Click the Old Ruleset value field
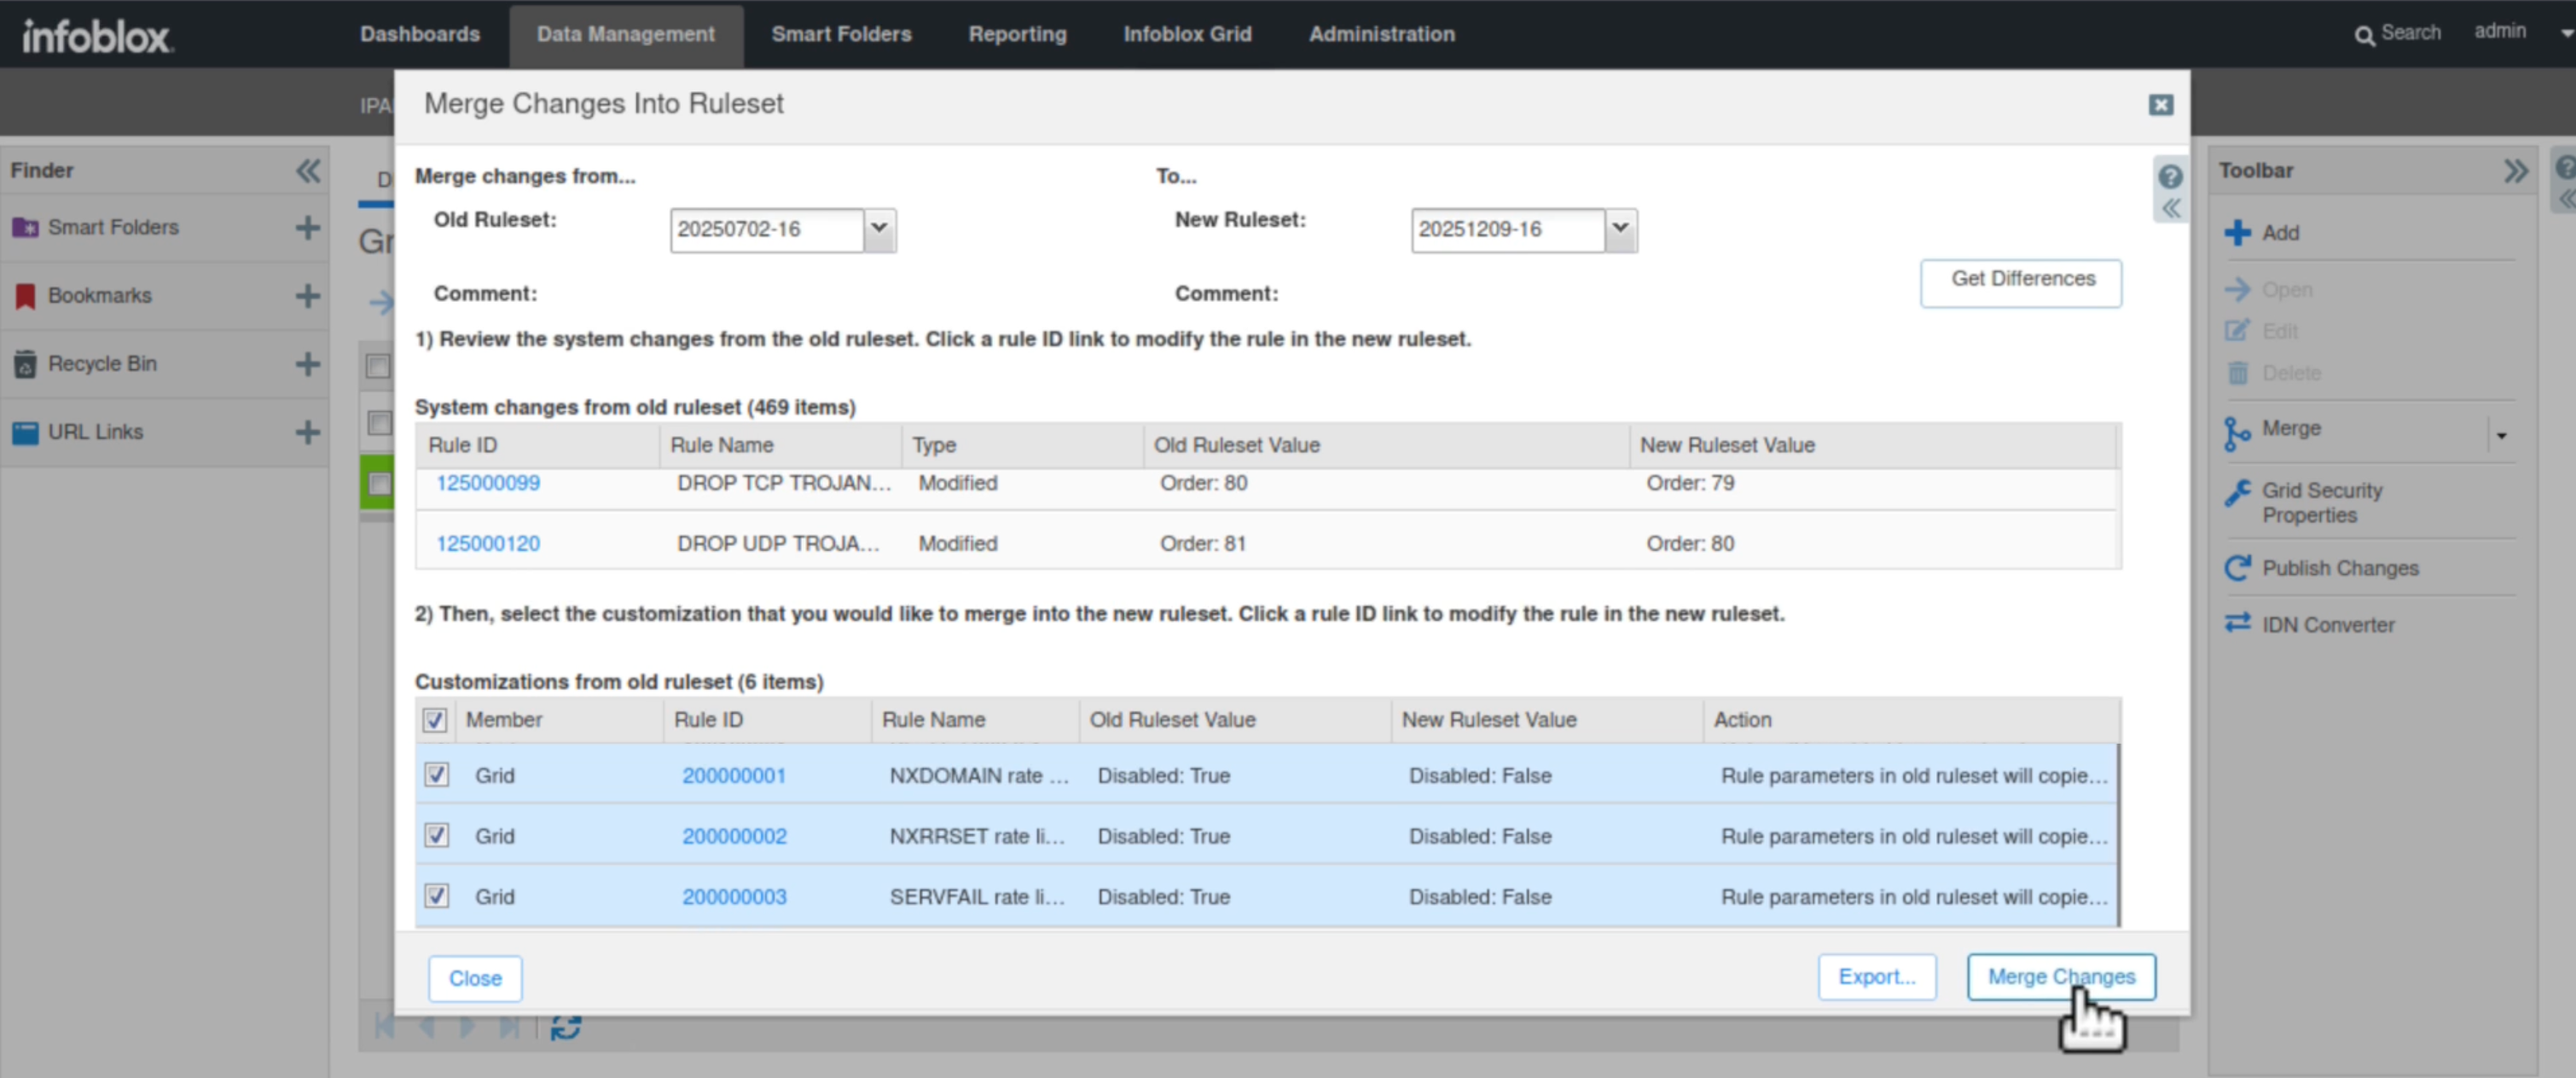2576x1078 pixels. click(x=767, y=230)
